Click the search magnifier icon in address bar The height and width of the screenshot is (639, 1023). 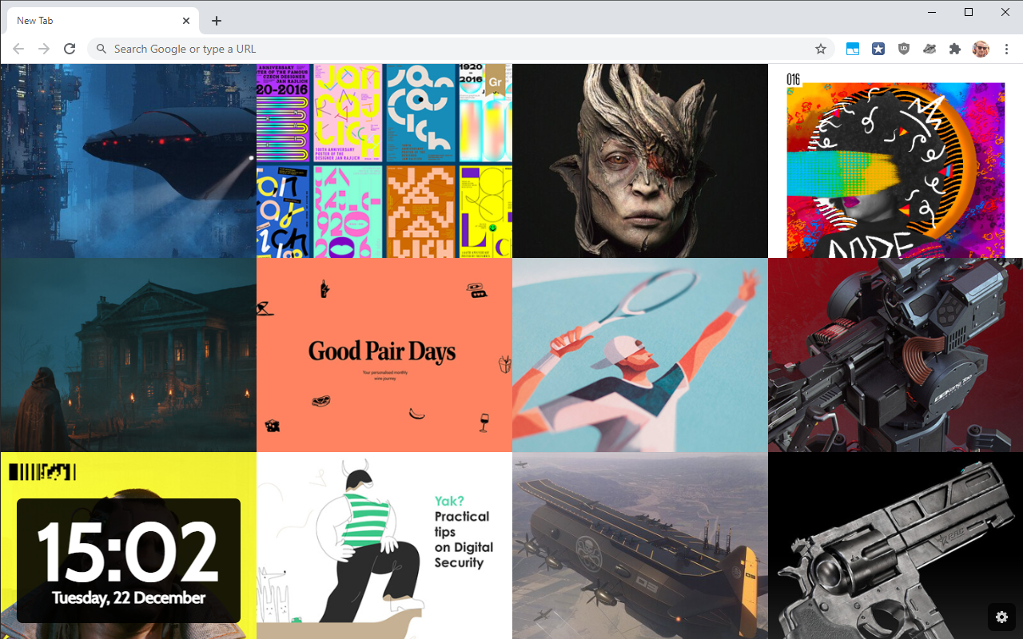102,49
